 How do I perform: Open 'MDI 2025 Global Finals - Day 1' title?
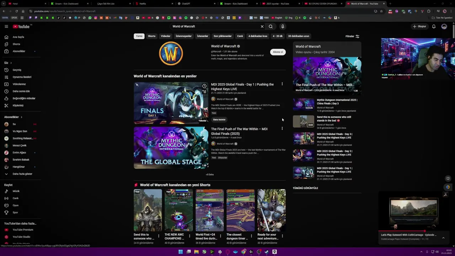pyautogui.click(x=242, y=87)
